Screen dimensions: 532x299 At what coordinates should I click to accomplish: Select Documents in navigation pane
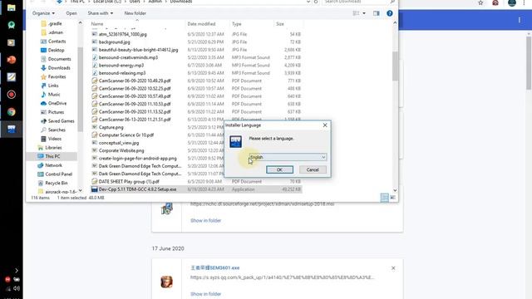click(x=56, y=59)
